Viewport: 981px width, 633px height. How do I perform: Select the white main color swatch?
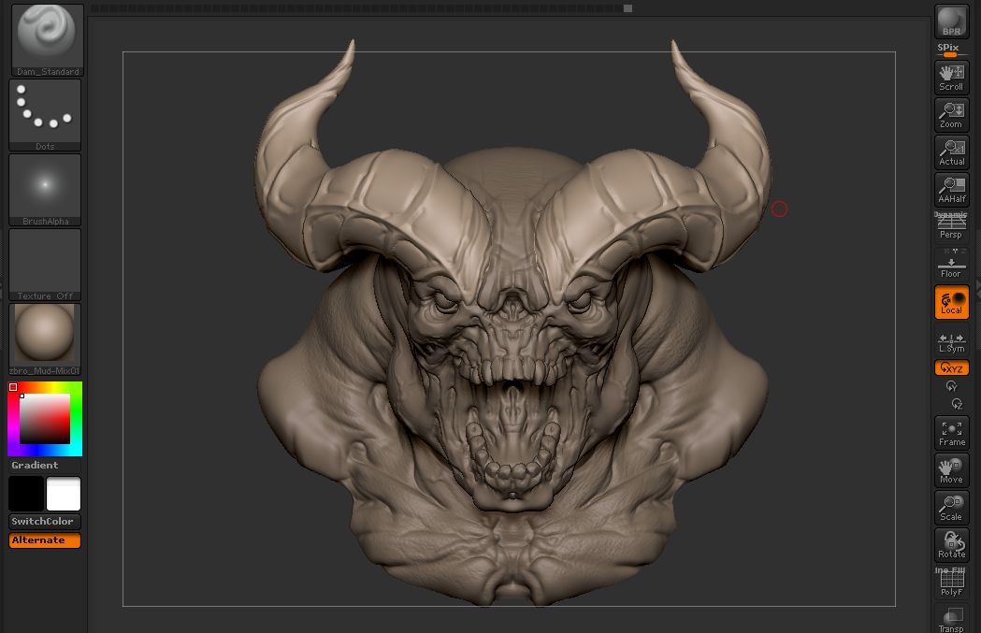[x=64, y=494]
